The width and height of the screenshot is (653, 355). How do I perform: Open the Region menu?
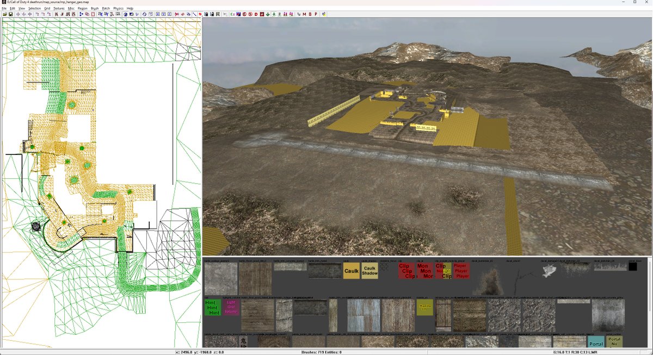tap(82, 9)
